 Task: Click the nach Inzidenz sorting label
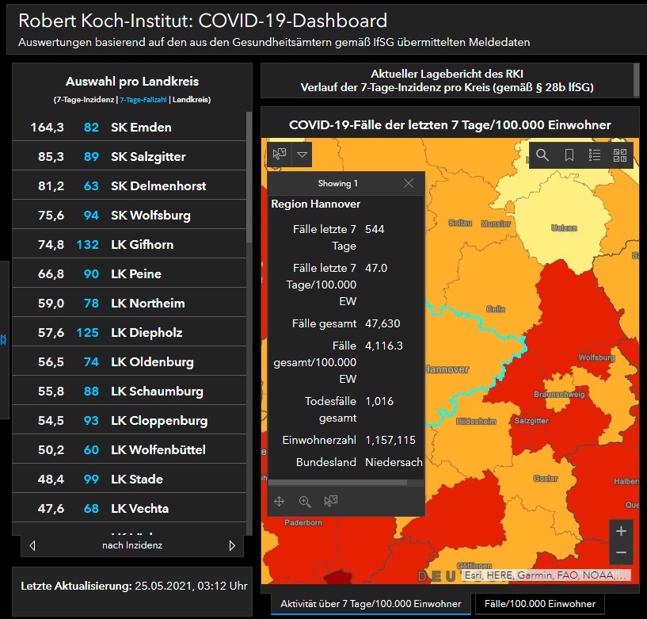click(132, 545)
